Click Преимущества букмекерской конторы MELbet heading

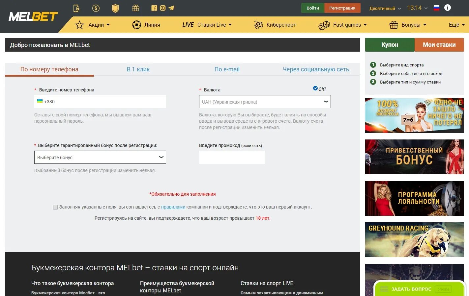(177, 287)
